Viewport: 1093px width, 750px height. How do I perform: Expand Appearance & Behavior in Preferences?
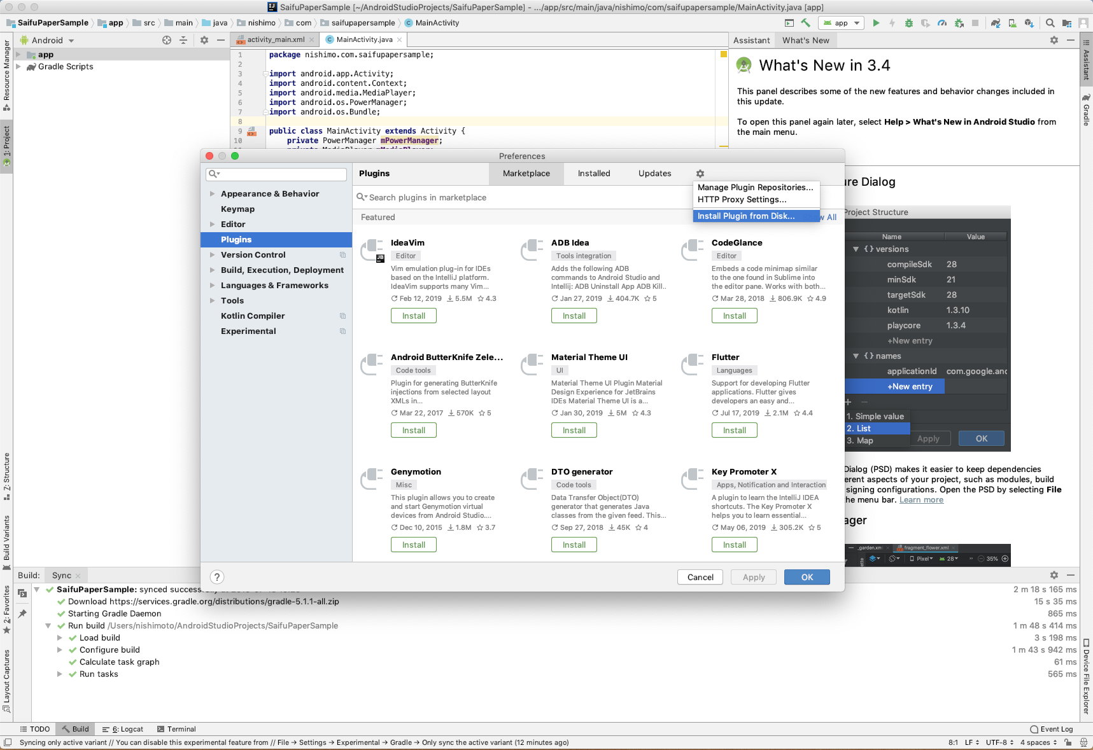212,193
